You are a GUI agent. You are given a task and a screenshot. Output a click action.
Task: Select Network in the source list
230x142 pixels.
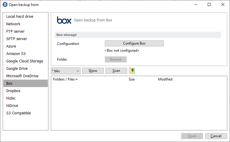(x=25, y=24)
